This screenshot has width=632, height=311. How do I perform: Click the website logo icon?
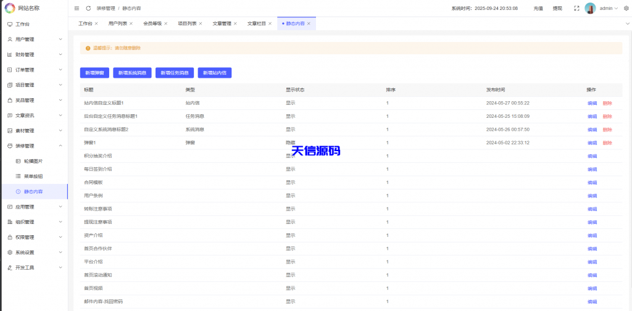(x=10, y=8)
